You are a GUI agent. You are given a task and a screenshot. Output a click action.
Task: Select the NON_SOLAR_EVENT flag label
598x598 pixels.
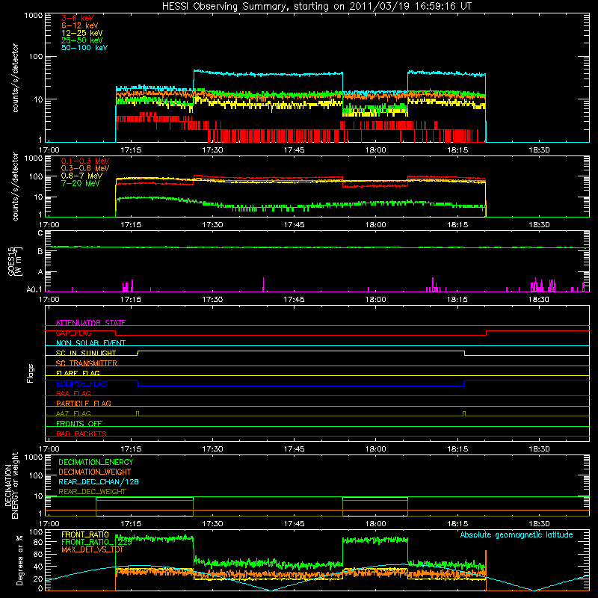point(90,343)
